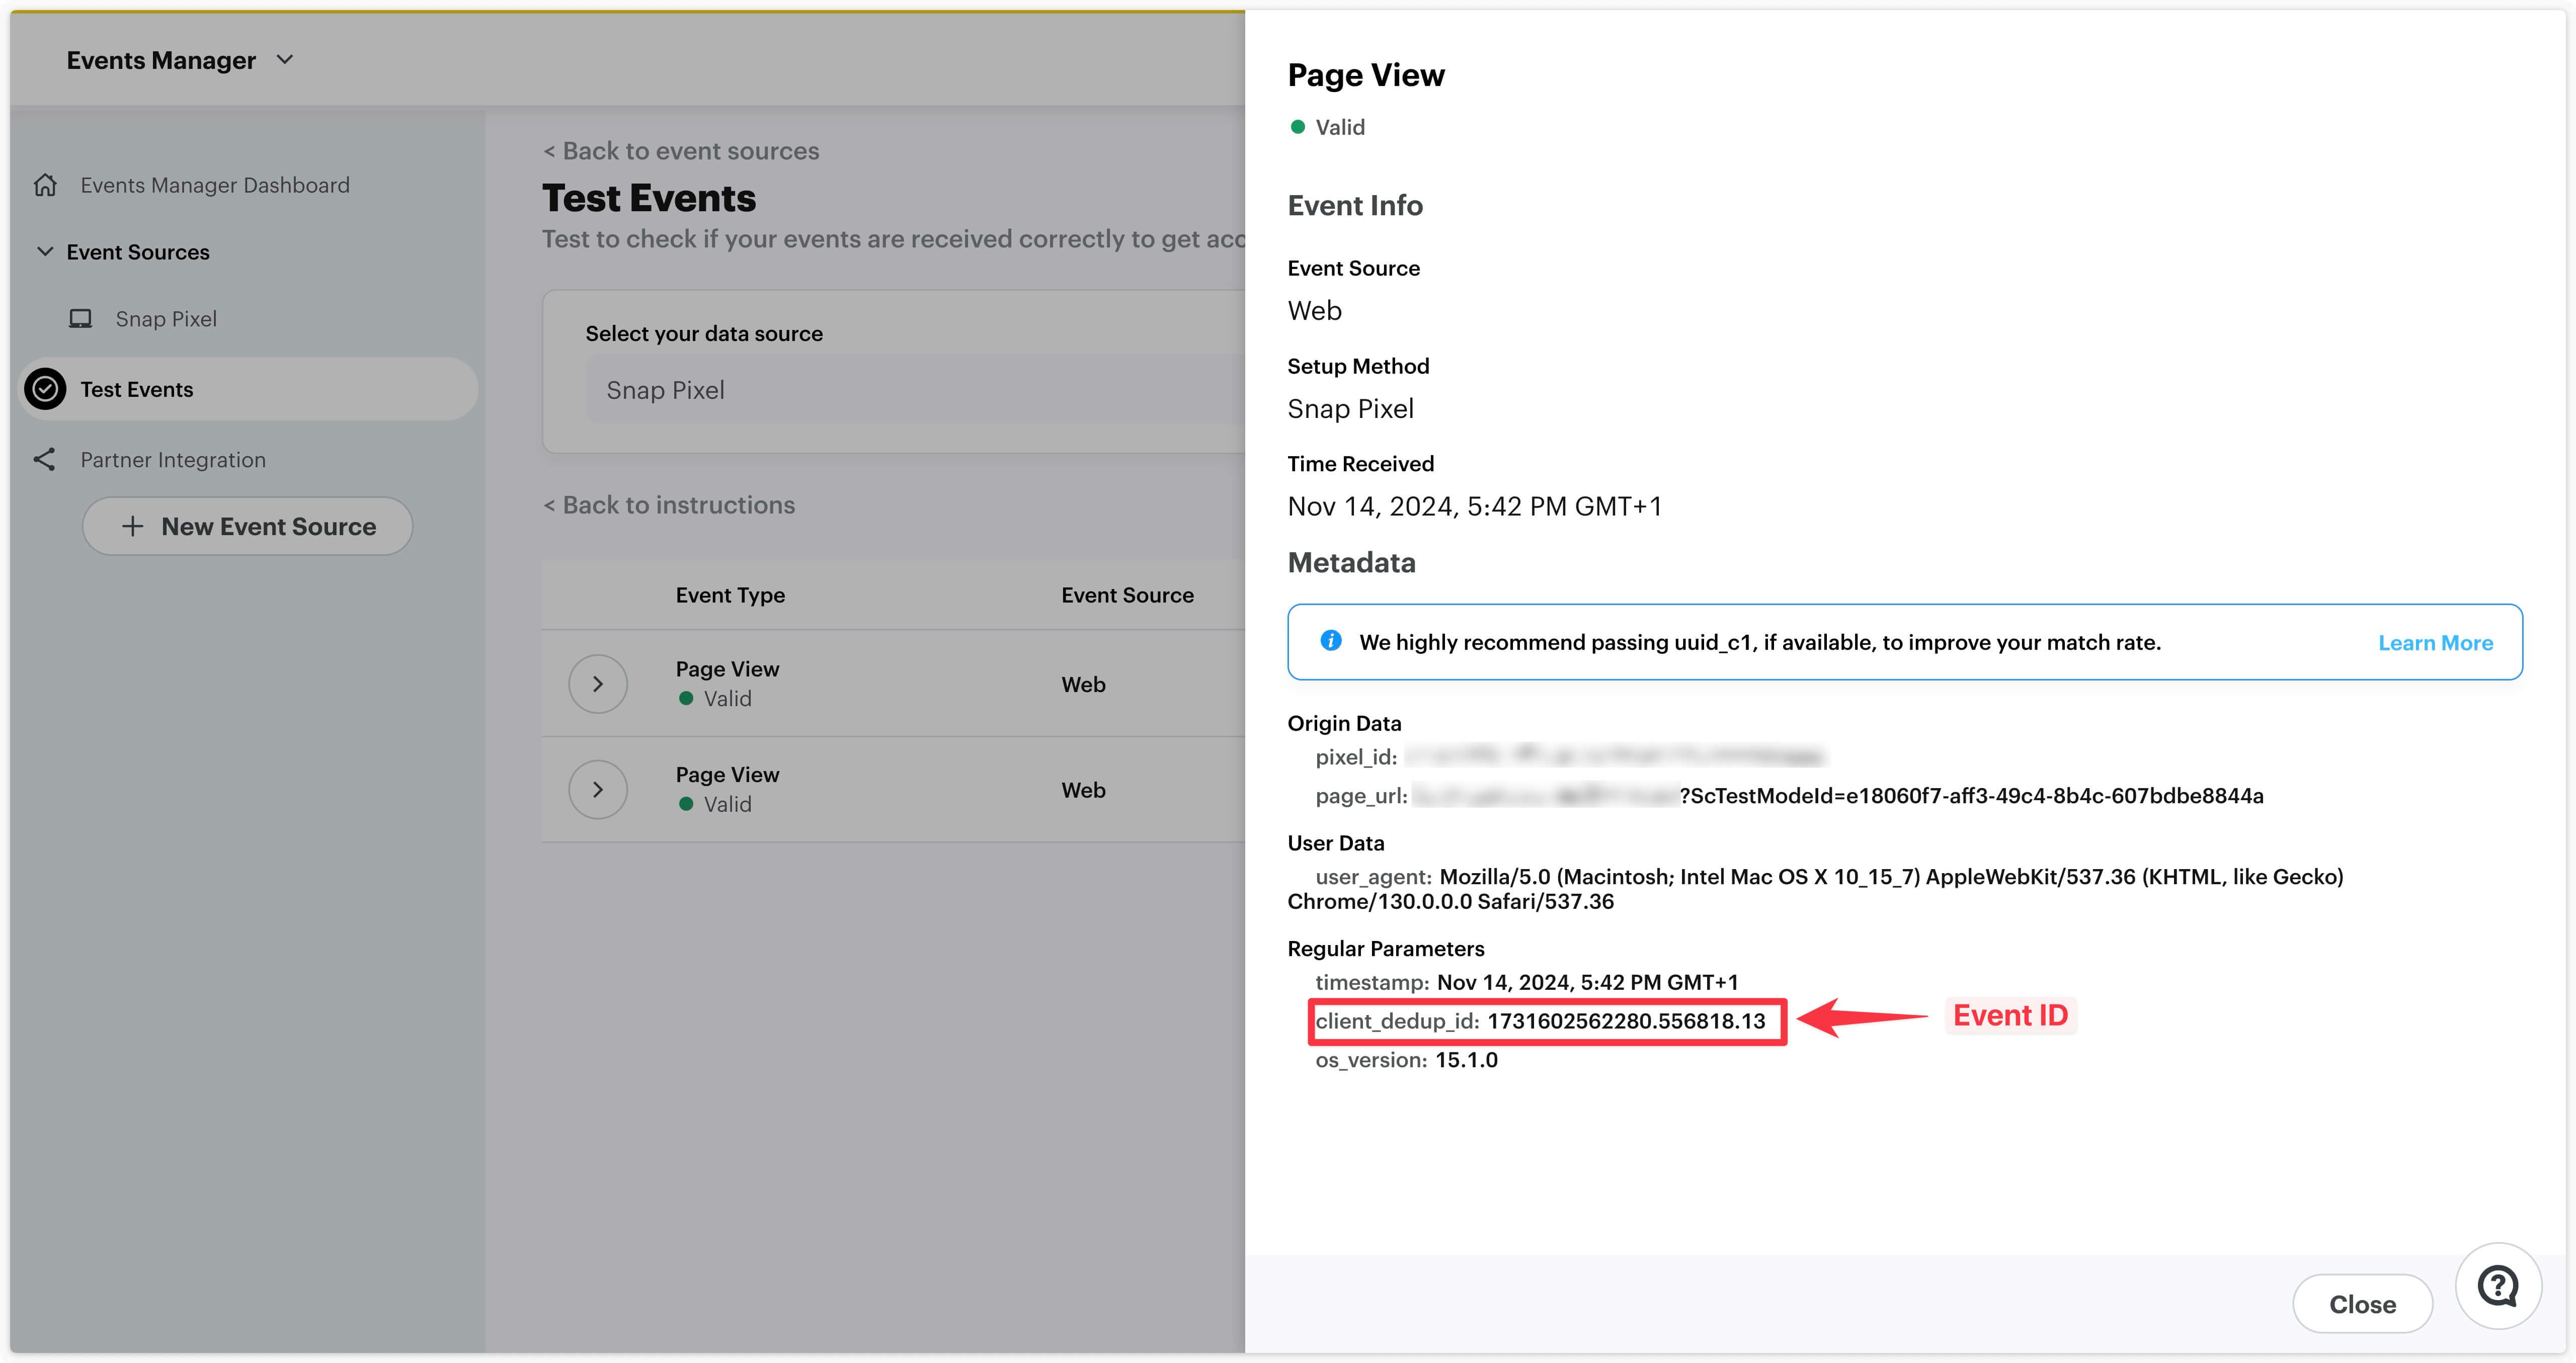Select Snap Pixel in the sidebar
This screenshot has width=2576, height=1363.
(166, 319)
